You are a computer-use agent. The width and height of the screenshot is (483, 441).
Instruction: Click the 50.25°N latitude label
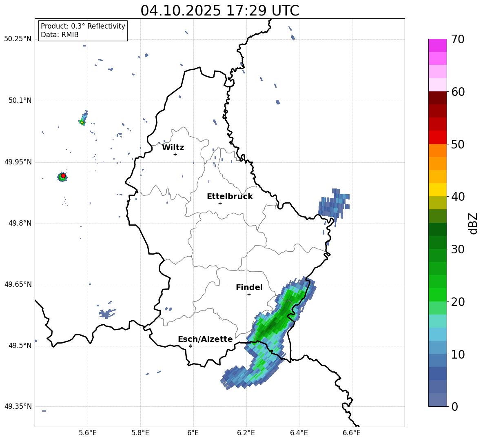click(x=18, y=39)
